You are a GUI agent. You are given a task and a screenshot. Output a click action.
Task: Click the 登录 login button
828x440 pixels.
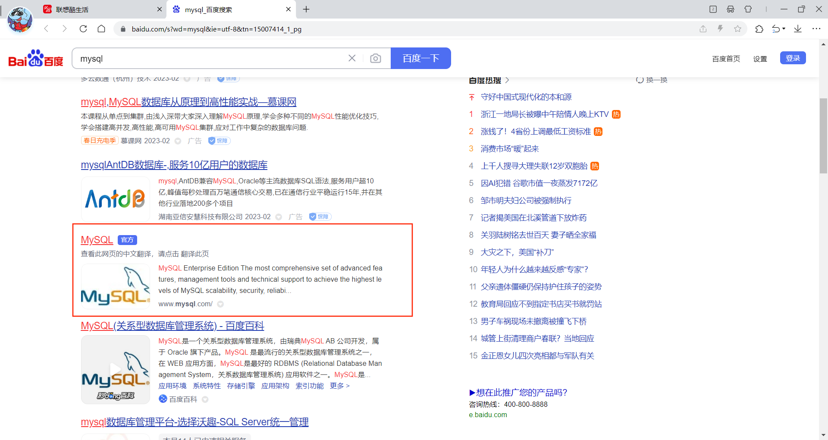click(x=793, y=58)
